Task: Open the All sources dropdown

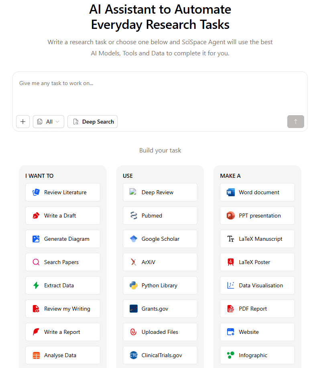Action: pyautogui.click(x=49, y=122)
